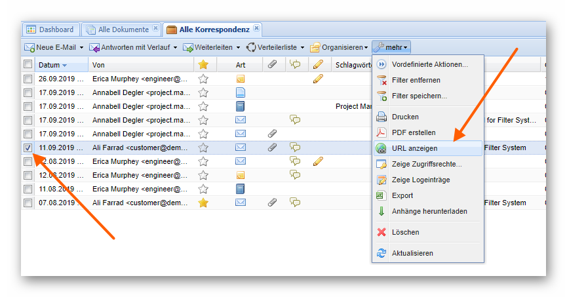Viewport: 567px width, 297px height.
Task: Click paperclip icon in 11.09.2019 row
Action: point(272,148)
